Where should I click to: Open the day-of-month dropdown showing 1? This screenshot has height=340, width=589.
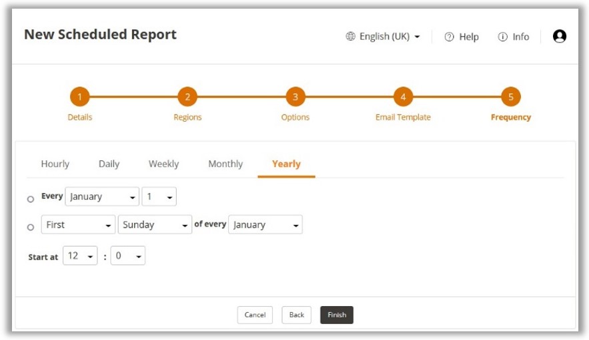pos(159,197)
